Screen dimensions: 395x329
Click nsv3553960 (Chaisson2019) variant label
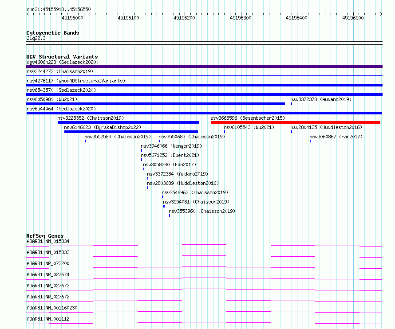[202, 211]
